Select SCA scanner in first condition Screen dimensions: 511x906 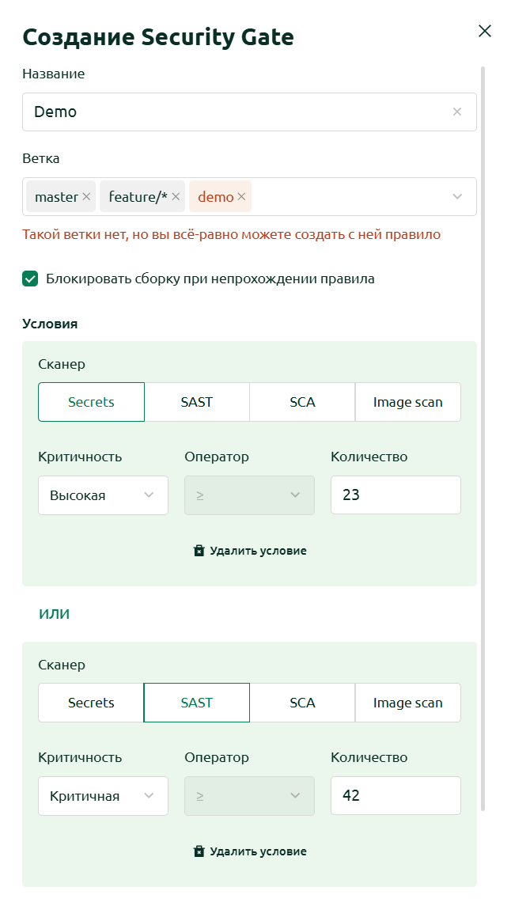coord(302,402)
